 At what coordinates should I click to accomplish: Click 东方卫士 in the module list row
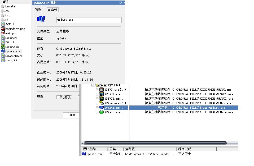tap(185, 154)
